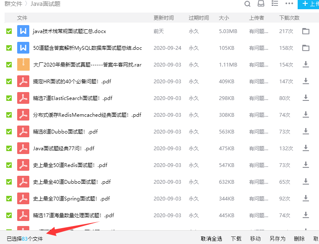Click 移动 in bottom action bar
This screenshot has height=244, width=319.
[255, 239]
